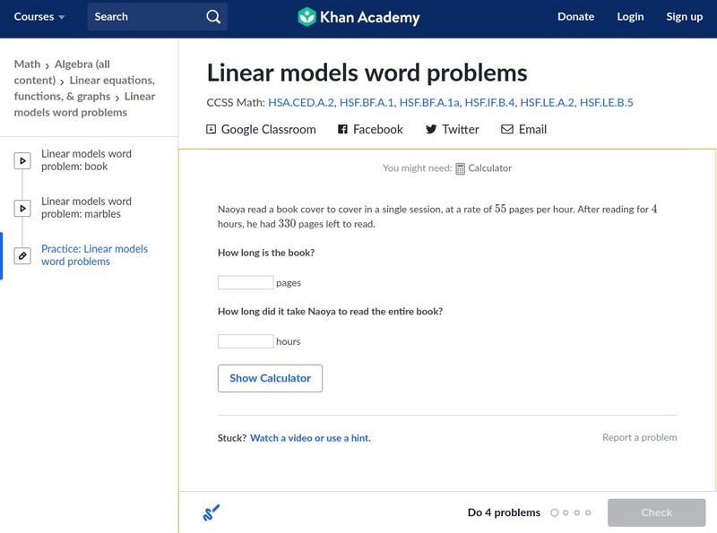Focus the hours answer field
Viewport: 717px width, 533px height.
click(246, 341)
